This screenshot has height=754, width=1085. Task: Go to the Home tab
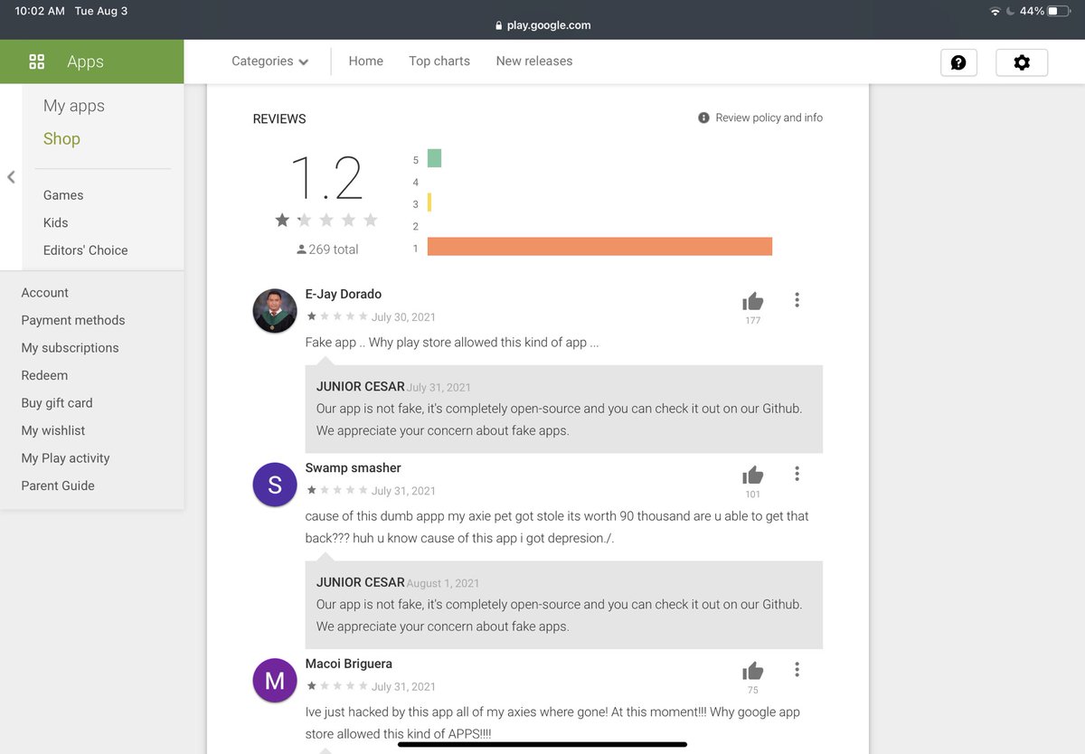[366, 61]
